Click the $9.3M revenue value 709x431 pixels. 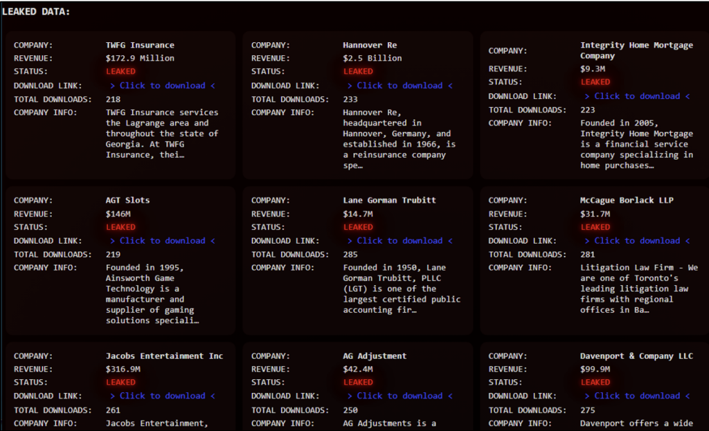tap(593, 69)
